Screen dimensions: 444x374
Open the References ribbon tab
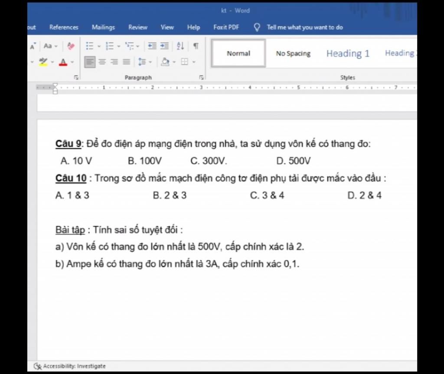[64, 27]
